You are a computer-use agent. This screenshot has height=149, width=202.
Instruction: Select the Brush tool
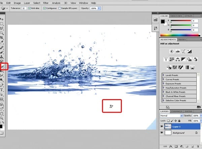[2, 52]
